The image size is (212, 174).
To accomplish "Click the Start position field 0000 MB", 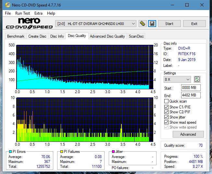I will (191, 88).
